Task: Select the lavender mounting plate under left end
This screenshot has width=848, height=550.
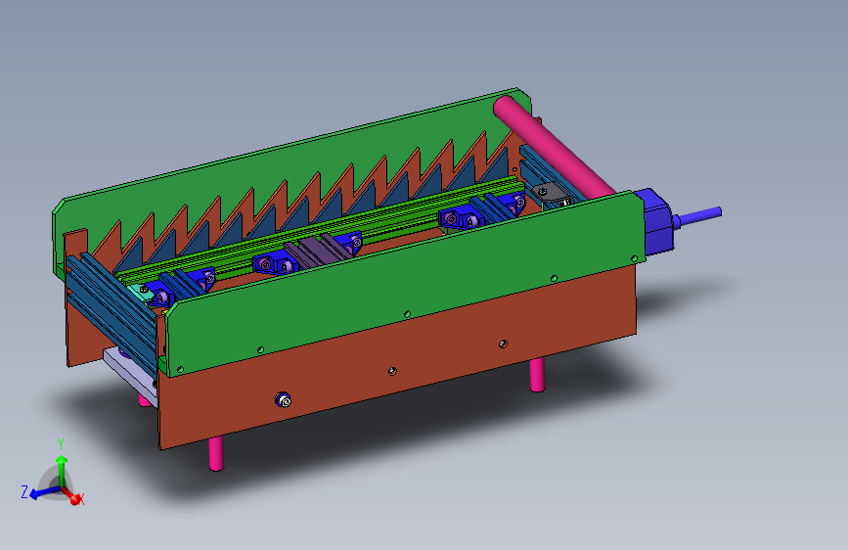Action: (x=130, y=376)
